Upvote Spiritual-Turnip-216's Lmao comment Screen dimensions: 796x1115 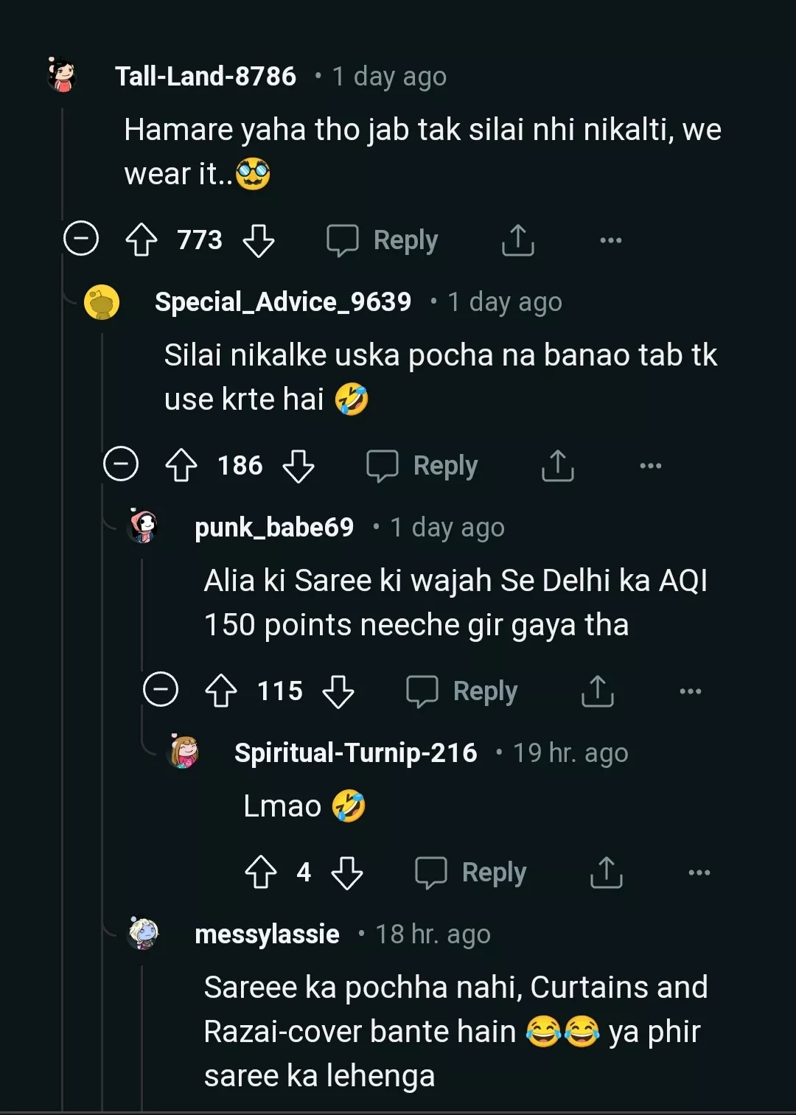tap(260, 873)
